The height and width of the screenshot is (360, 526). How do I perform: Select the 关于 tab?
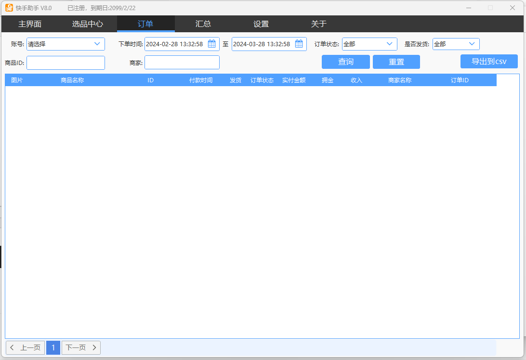coord(319,24)
